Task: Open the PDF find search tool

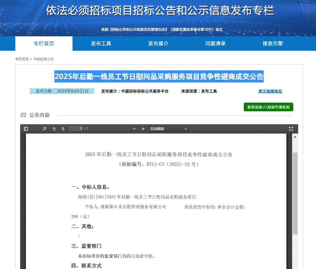Action: [44, 129]
